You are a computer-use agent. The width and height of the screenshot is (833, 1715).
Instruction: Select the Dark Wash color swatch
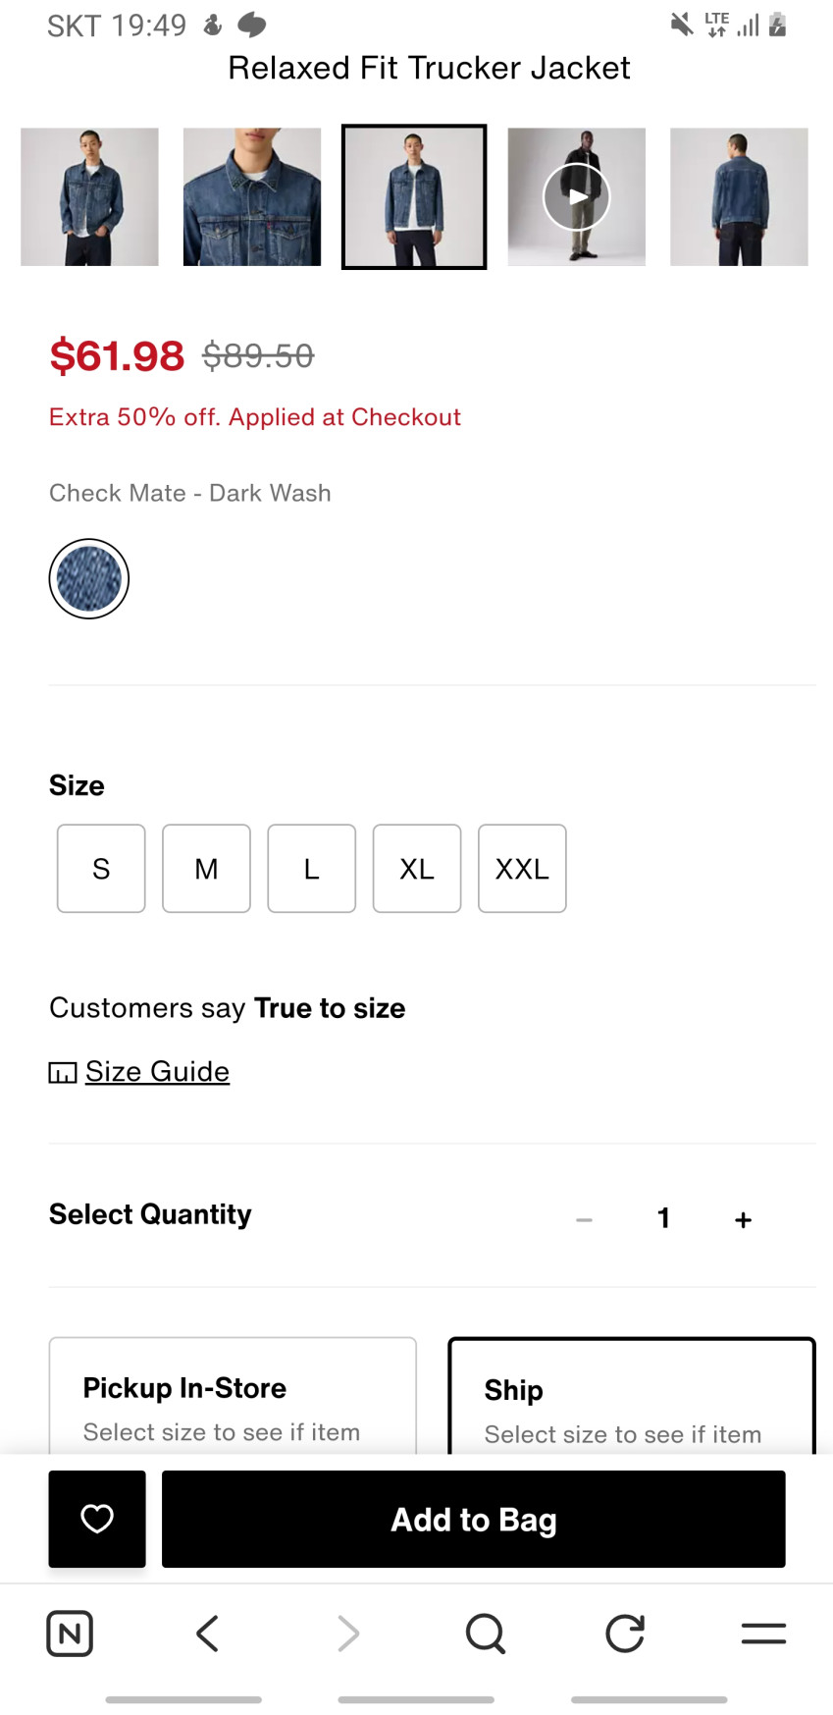point(89,579)
